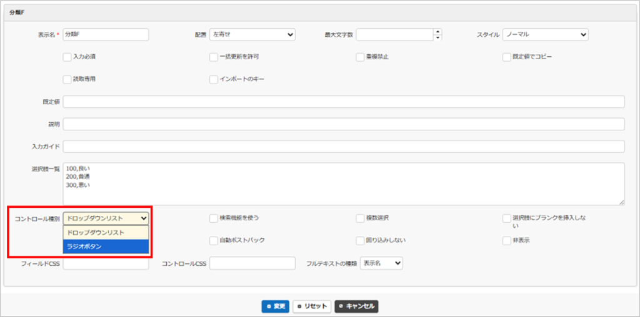640x317 pixels.
Task: Open the 配置 alignment dropdown
Action: tap(252, 34)
